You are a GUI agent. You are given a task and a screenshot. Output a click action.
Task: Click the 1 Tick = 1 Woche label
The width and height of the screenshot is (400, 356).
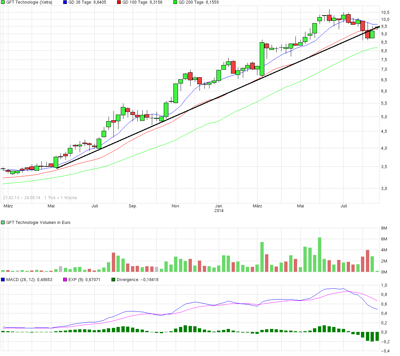[x=61, y=197]
